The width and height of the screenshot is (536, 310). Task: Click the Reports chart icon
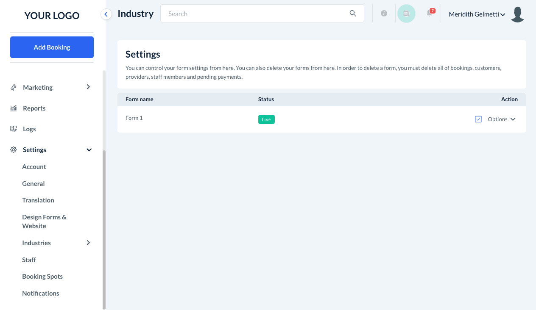pos(14,108)
